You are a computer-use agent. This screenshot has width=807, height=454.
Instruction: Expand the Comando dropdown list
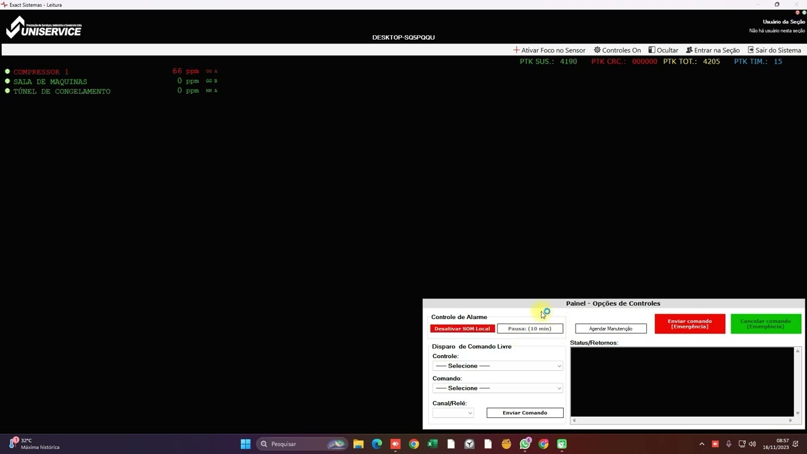[498, 388]
